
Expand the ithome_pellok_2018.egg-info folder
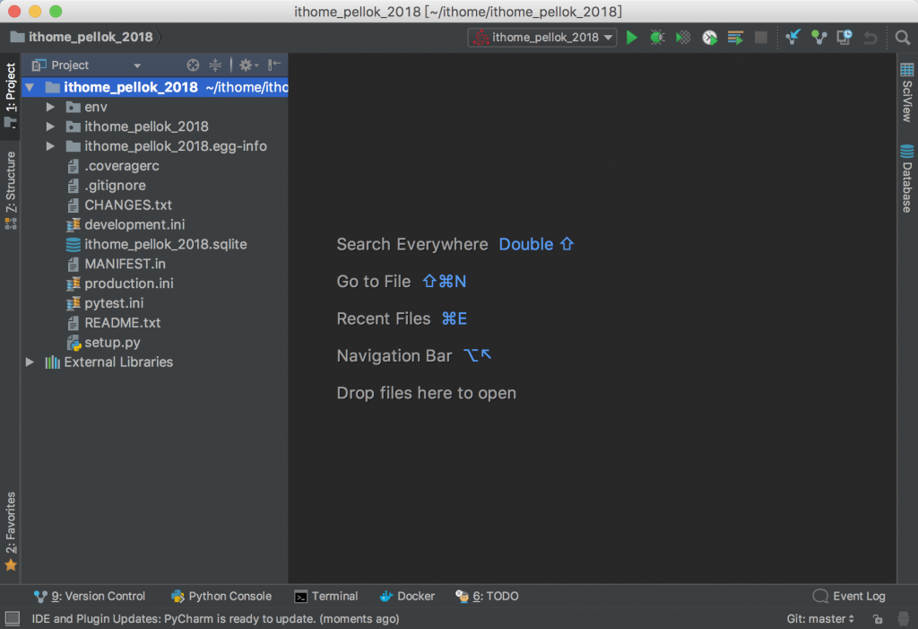(50, 146)
